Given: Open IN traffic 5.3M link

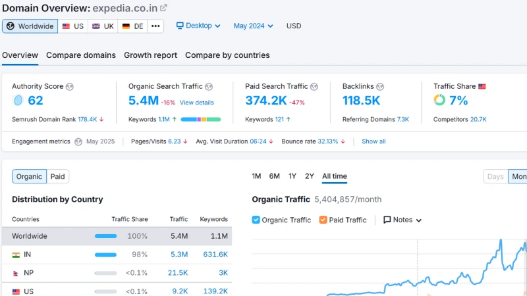Looking at the screenshot, I should (179, 255).
